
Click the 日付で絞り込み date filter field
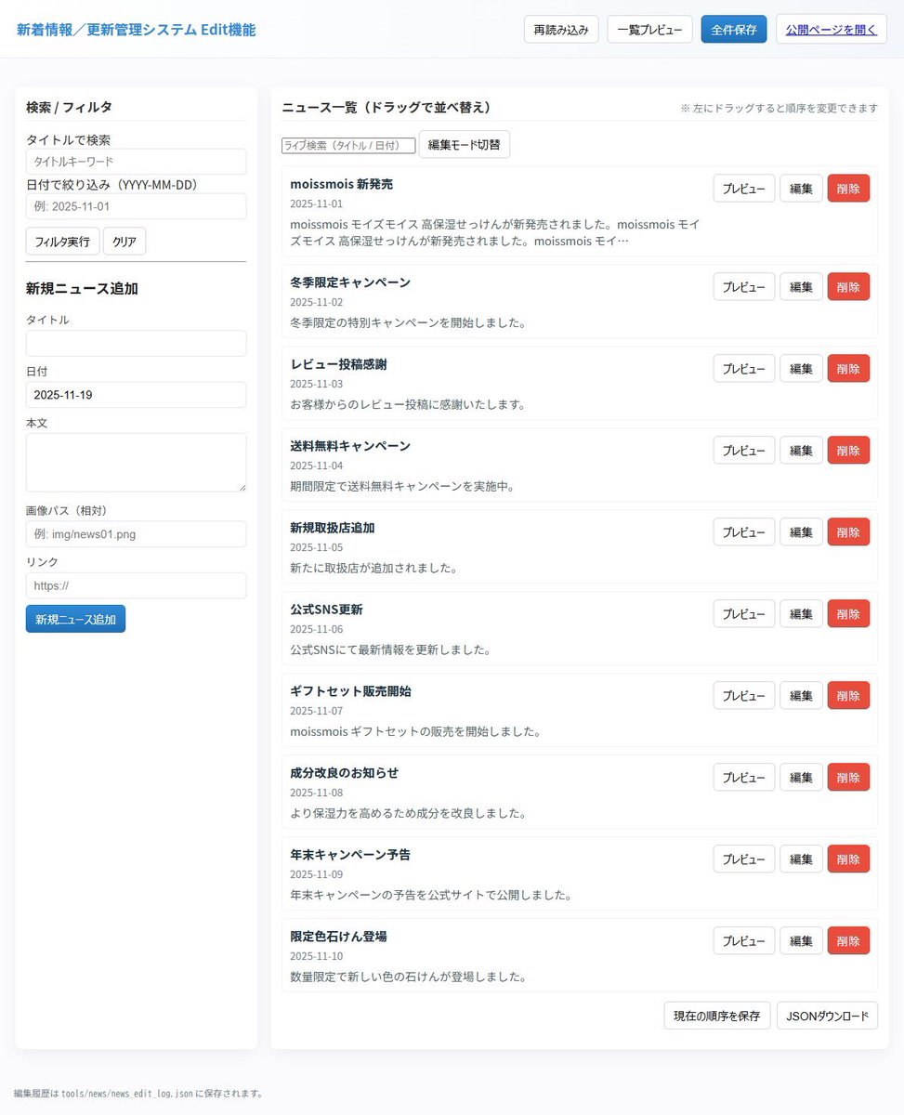[x=136, y=206]
